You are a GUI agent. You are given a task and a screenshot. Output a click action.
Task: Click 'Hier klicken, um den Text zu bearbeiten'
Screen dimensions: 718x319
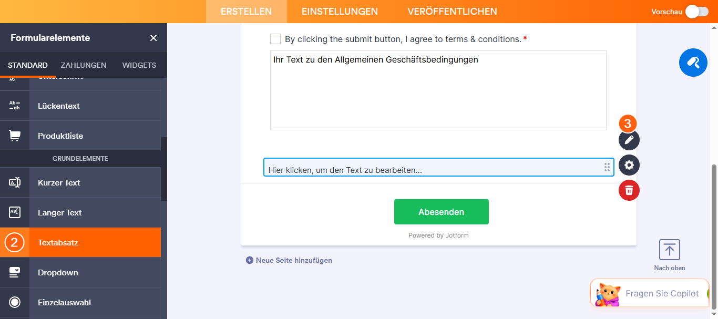tap(345, 170)
